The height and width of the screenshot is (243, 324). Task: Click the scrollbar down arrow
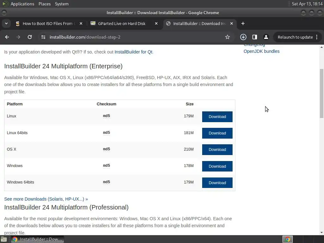[x=321, y=233]
